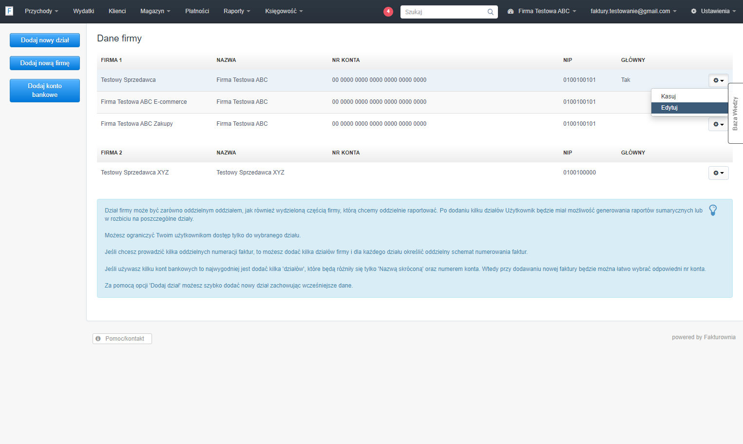Expand the Raporty menu
The width and height of the screenshot is (743, 444).
tap(237, 11)
